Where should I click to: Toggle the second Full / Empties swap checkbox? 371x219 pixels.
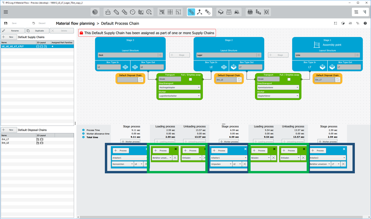click(x=289, y=79)
